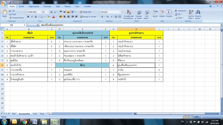Switch to the Page Layout ribbon tab
The height and width of the screenshot is (125, 223).
point(34,6)
